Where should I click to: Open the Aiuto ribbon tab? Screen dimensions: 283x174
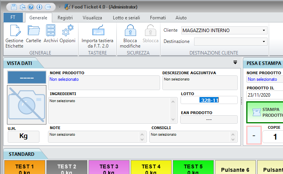181,18
